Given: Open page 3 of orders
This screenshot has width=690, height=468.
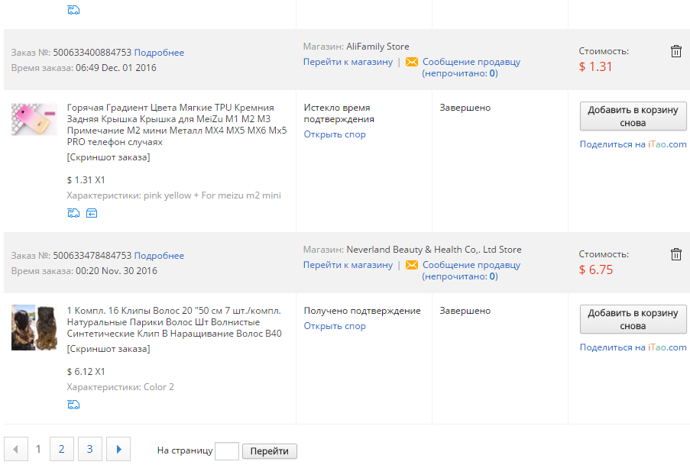Looking at the screenshot, I should (x=89, y=449).
